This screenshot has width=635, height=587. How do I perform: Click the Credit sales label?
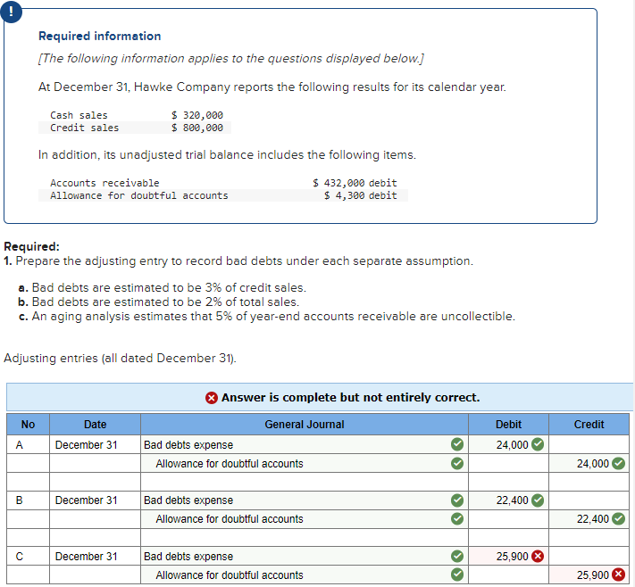[x=85, y=128]
